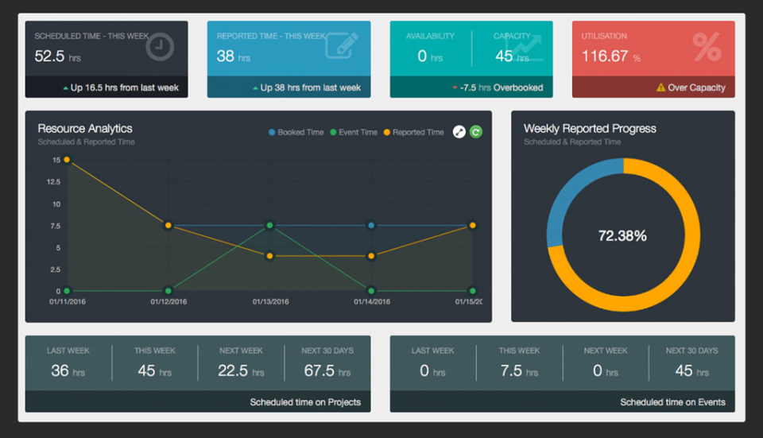Click Projects Next Week 22.5 hrs value
The image size is (763, 438).
pyautogui.click(x=241, y=371)
